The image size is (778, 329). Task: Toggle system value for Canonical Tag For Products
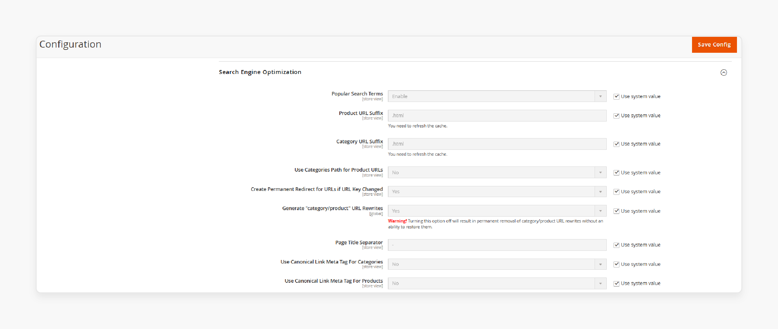pos(616,283)
